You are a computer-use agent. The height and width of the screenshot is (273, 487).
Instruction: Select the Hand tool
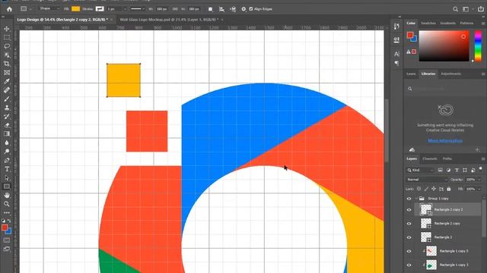point(7,196)
